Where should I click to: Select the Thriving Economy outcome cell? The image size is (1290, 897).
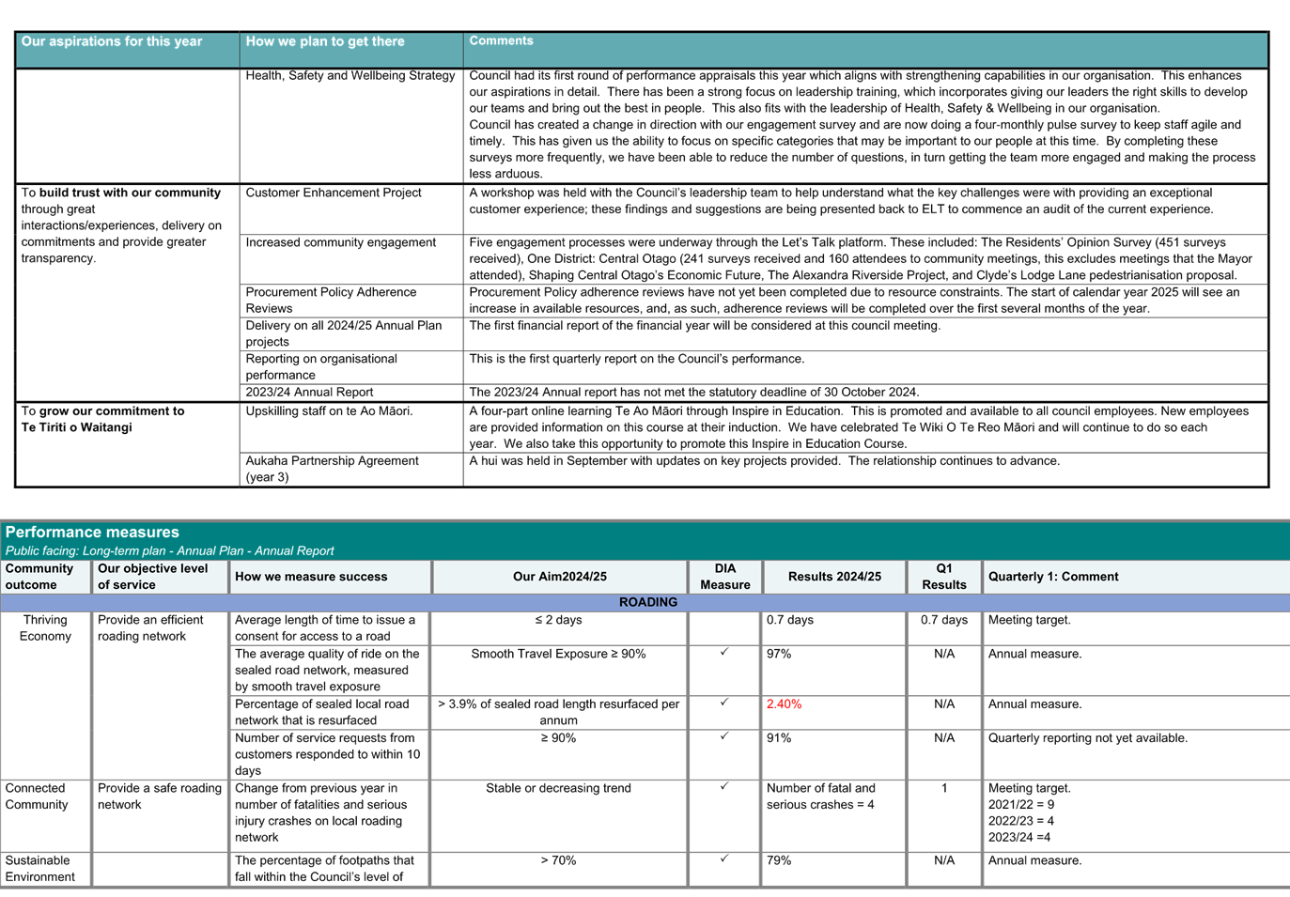click(x=45, y=627)
